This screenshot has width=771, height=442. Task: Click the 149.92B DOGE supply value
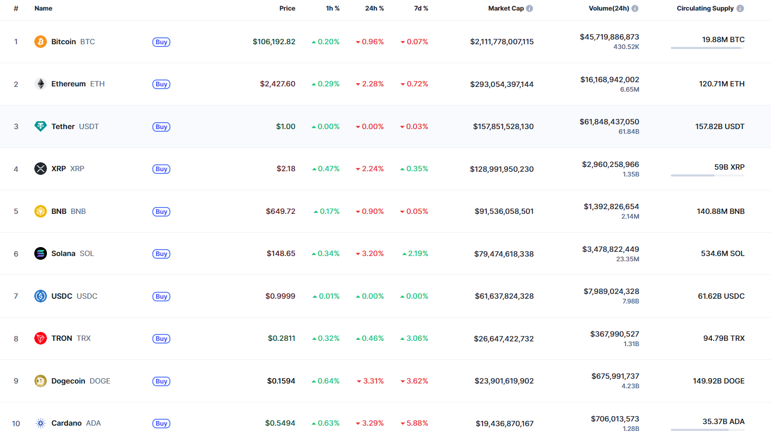tap(718, 381)
